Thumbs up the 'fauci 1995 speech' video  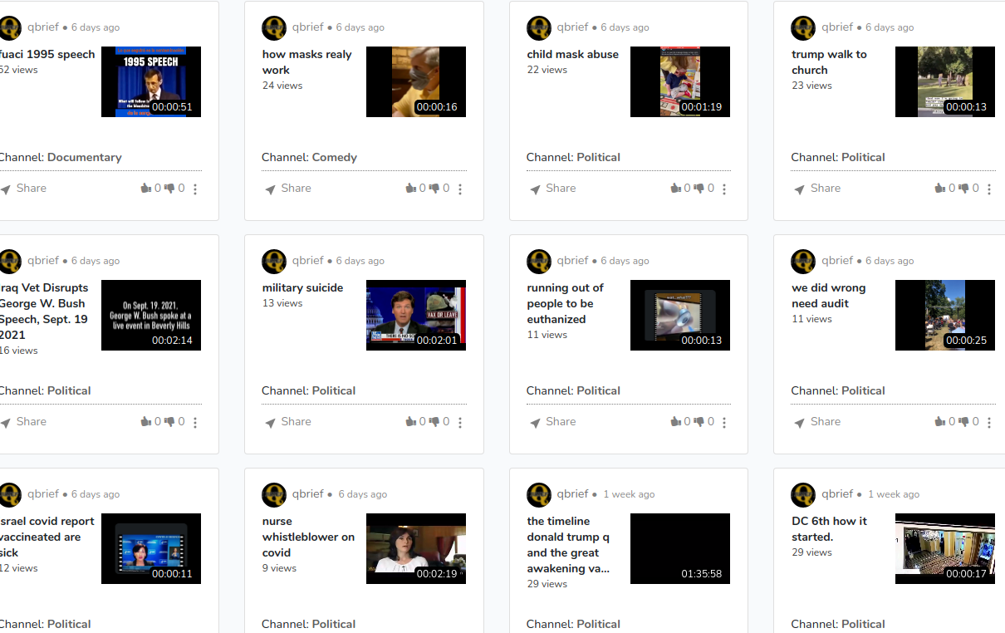[x=145, y=189]
